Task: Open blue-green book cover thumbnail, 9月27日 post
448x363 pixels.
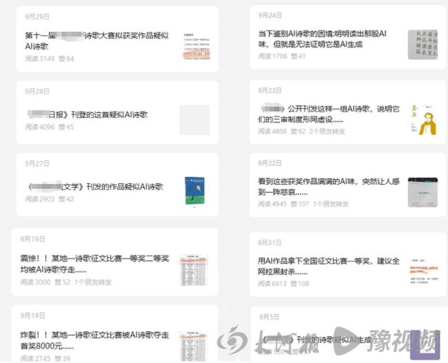Action: tap(194, 191)
